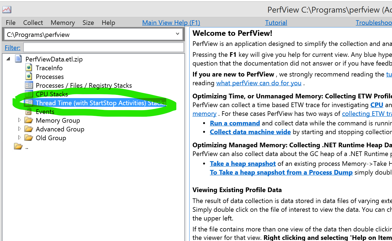Click the Filter: label link
392x241 pixels.
pos(13,48)
